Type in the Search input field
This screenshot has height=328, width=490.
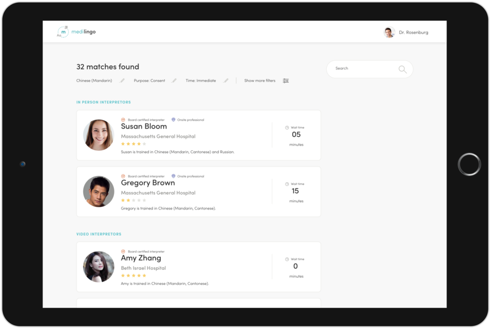(x=363, y=69)
